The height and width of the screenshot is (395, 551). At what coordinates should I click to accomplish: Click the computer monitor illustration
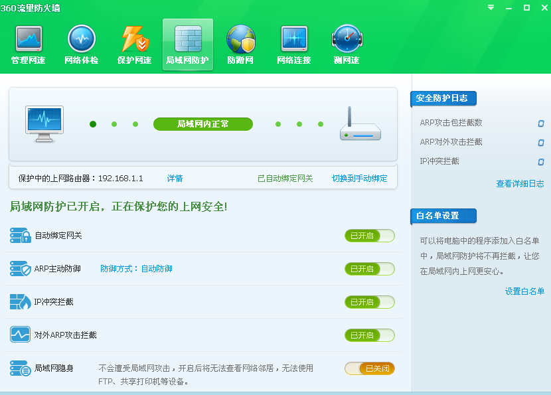[44, 124]
